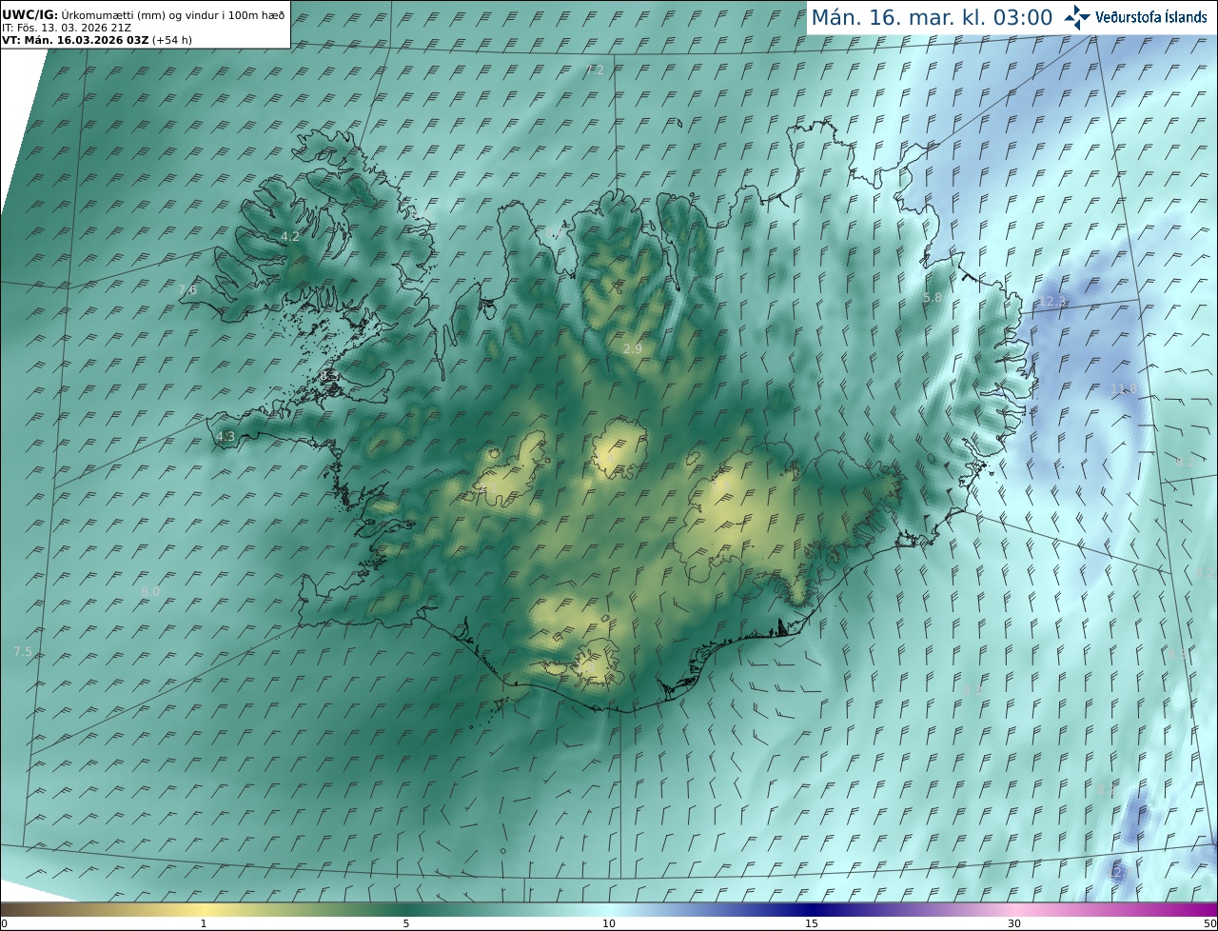The image size is (1218, 931).
Task: Click the map value 8.0 off the southwest coast
Action: pos(150,591)
